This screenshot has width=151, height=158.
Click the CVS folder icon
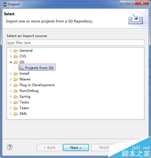[x=16, y=56]
